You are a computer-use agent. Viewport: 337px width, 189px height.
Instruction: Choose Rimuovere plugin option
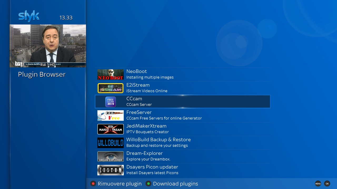(x=120, y=184)
